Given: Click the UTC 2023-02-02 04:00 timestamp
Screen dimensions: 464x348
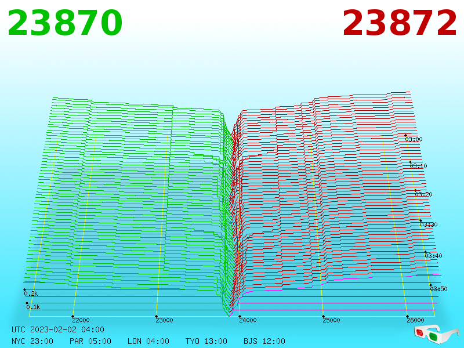Looking at the screenshot, I should click(x=58, y=329).
